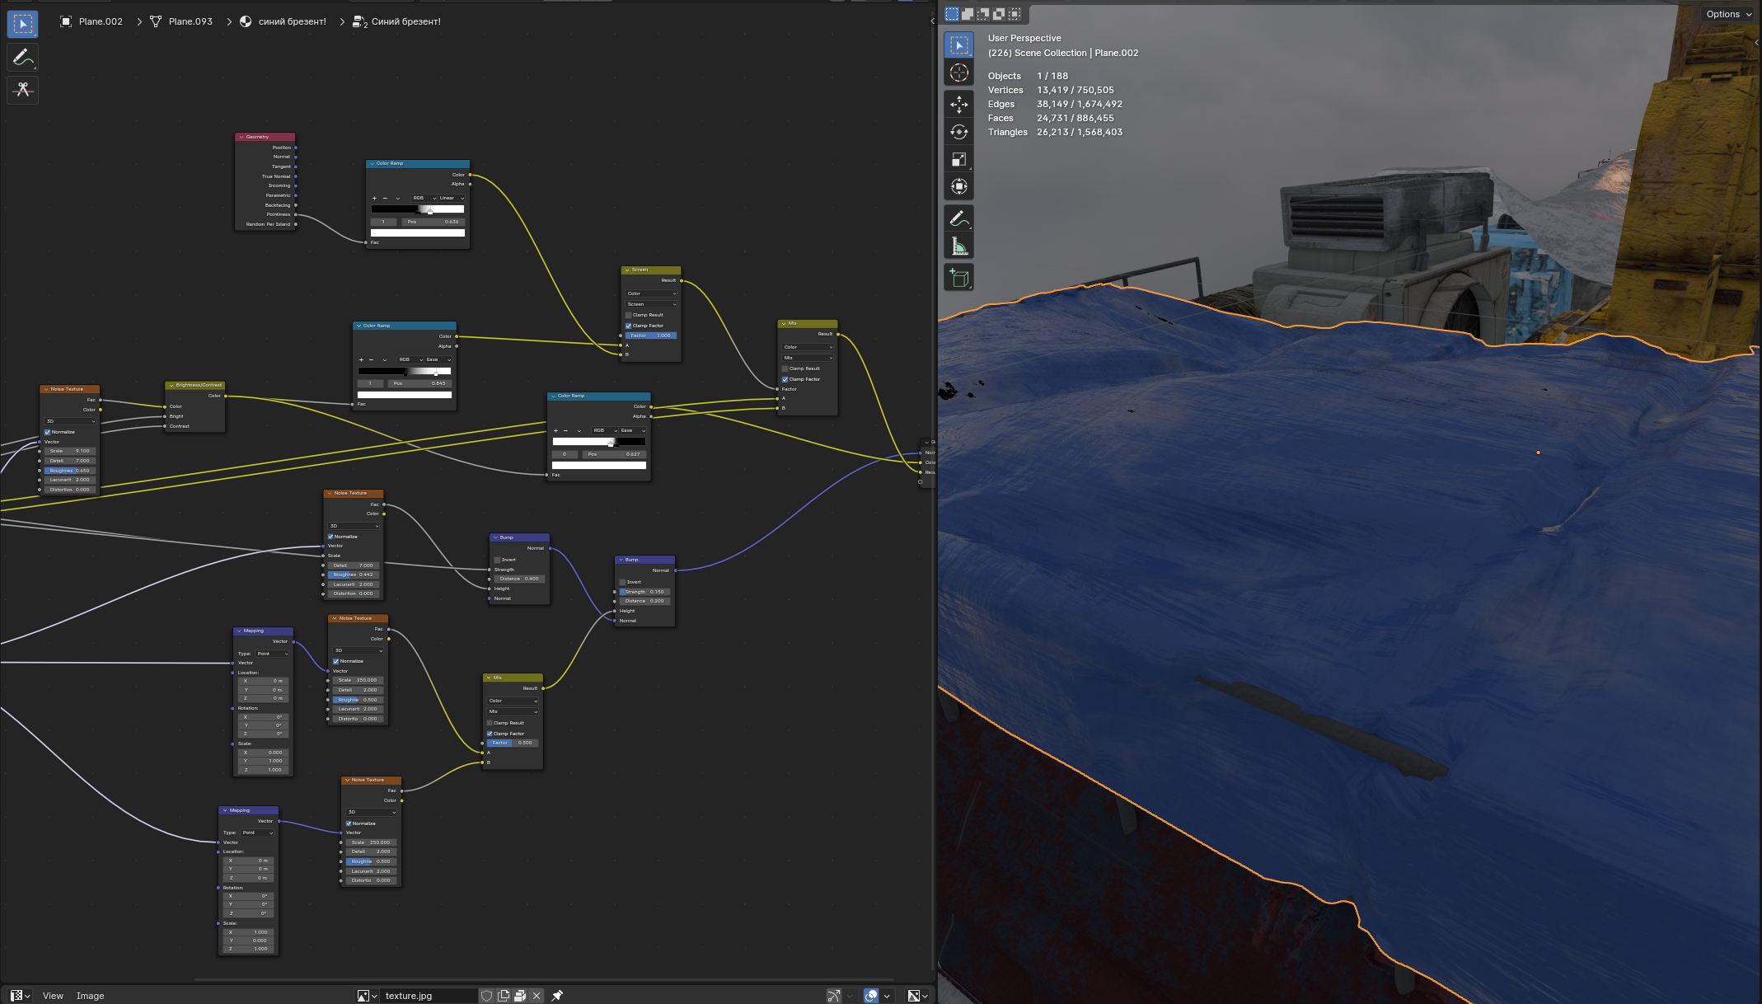The image size is (1762, 1004).
Task: Open the Options dropdown in viewport
Action: pyautogui.click(x=1728, y=14)
